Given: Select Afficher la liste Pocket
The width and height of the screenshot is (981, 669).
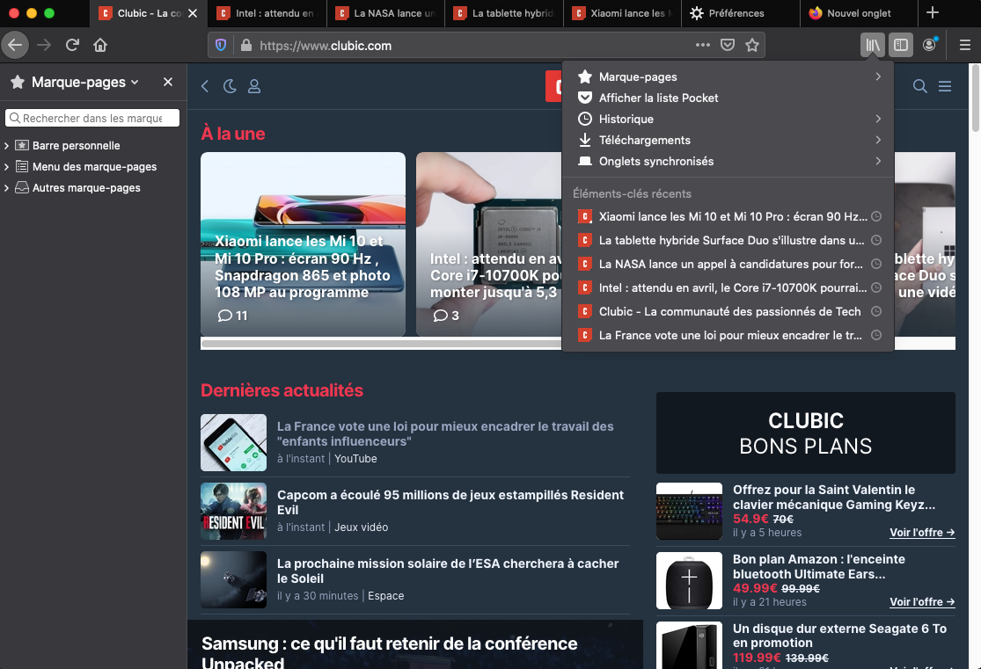Looking at the screenshot, I should 728,98.
